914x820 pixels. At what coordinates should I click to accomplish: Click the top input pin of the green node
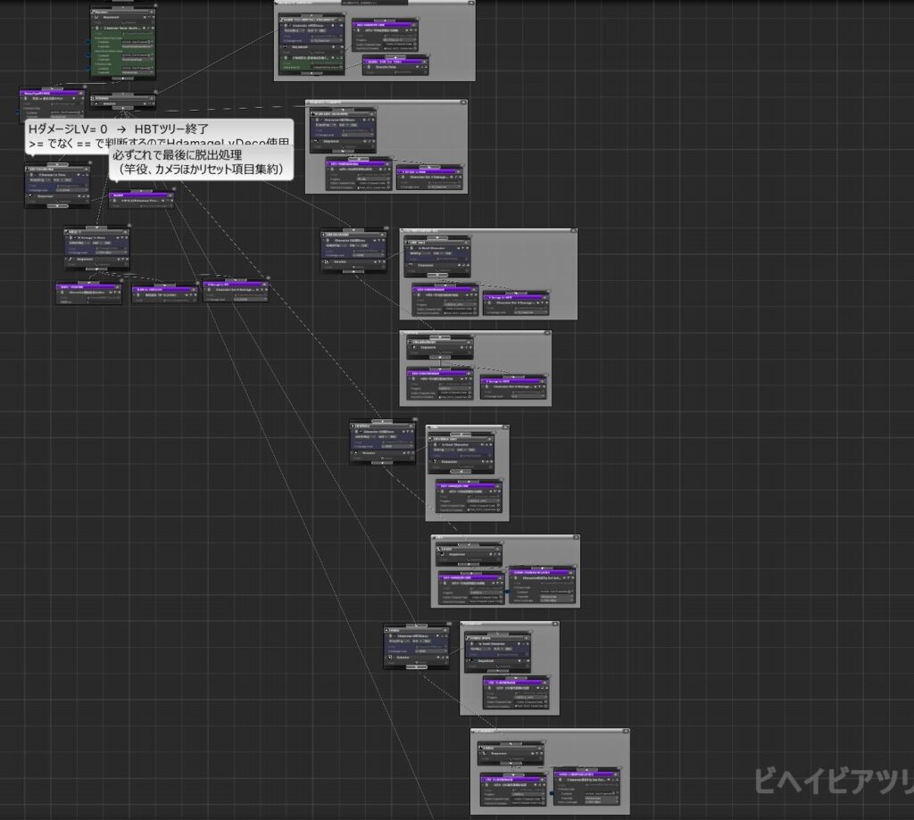(123, 9)
